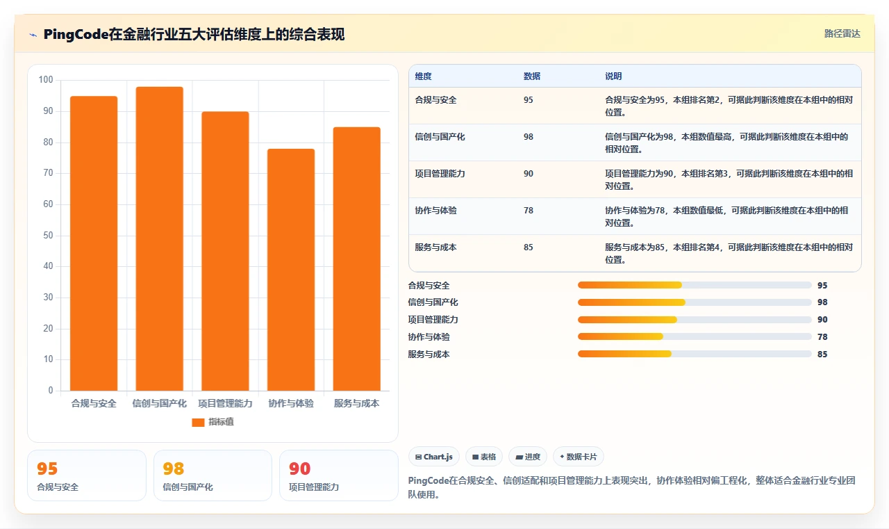889x529 pixels.
Task: Select the Chart.js tag chip
Action: 434,457
